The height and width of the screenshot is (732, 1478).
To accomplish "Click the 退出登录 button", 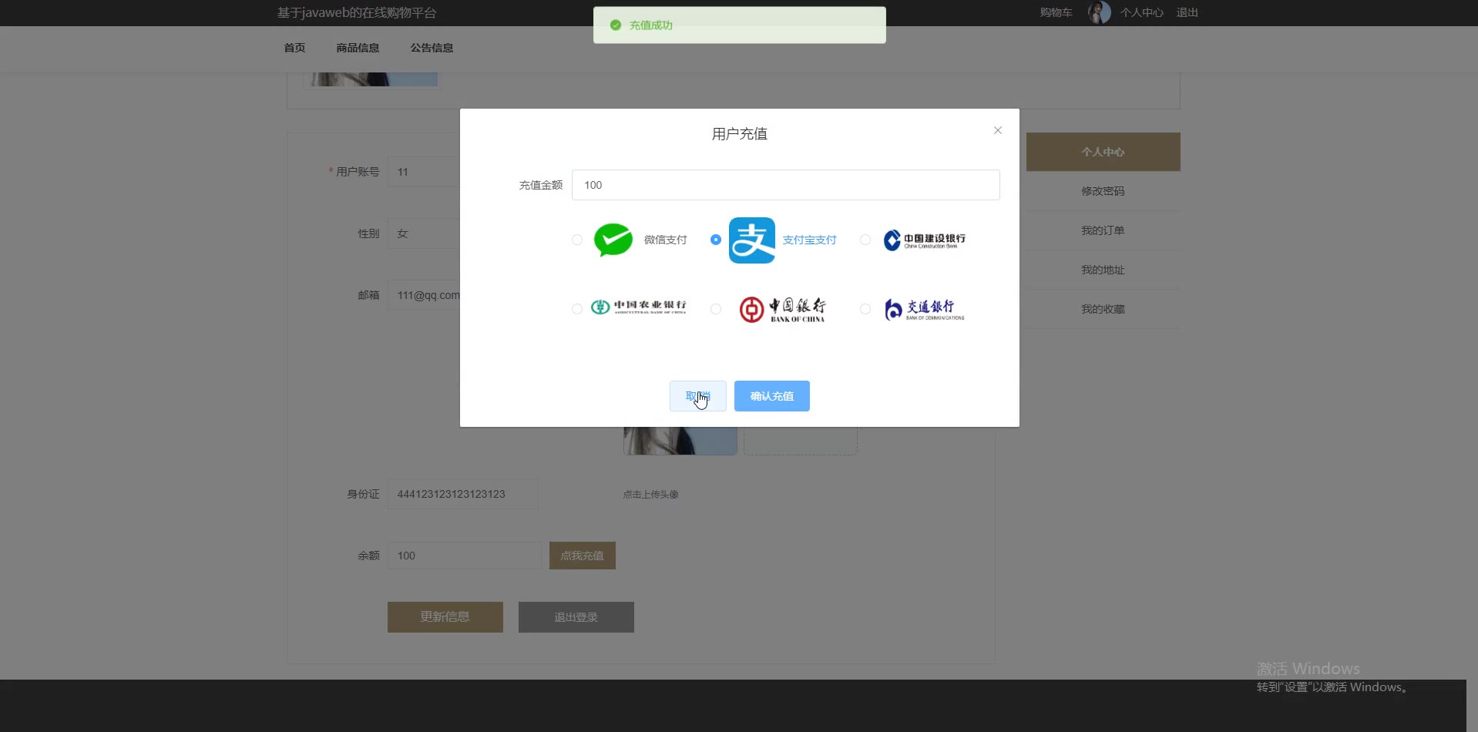I will pos(576,617).
